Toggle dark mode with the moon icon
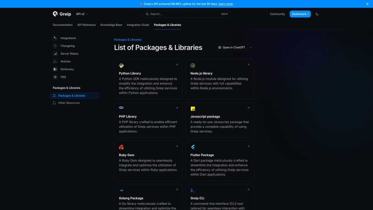The image size is (373, 210). click(317, 14)
